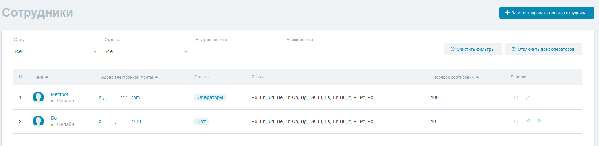Viewport: 599px width, 146px height.
Task: Edit Бот employee with pencil icon
Action: (528, 121)
